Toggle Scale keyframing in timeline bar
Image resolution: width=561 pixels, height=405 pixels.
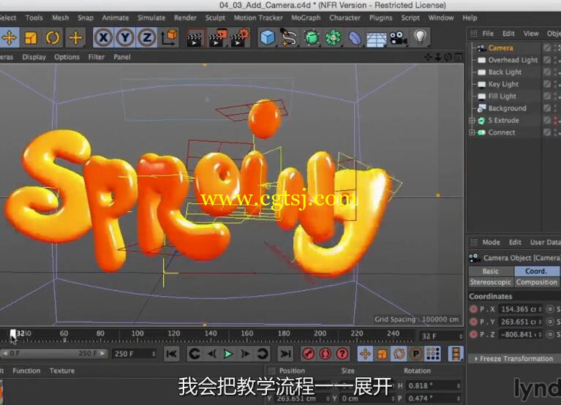tap(382, 354)
